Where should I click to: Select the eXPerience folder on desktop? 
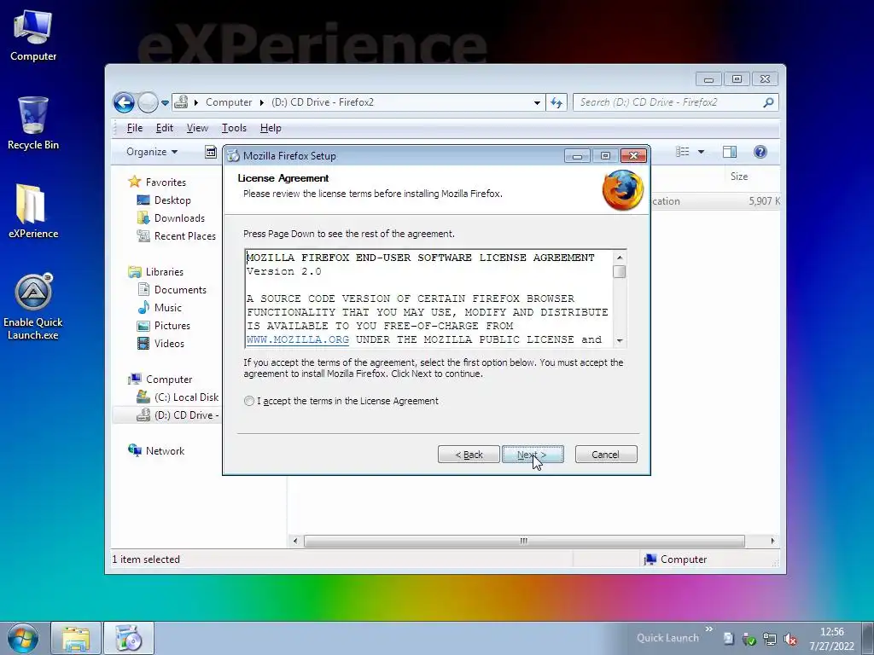[33, 212]
